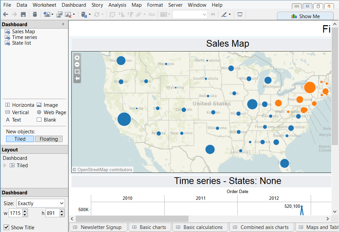Increase dashboard width with up stepper

click(x=25, y=211)
